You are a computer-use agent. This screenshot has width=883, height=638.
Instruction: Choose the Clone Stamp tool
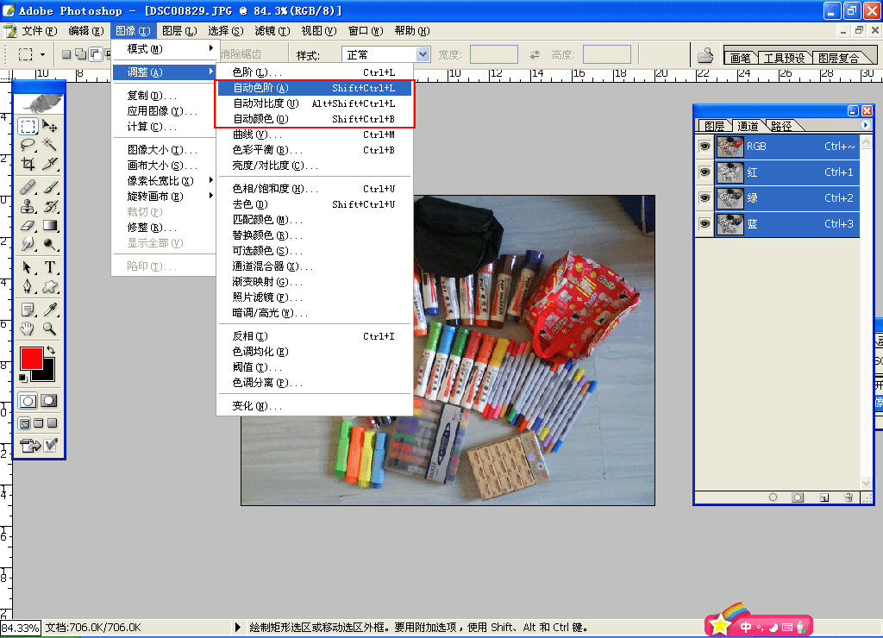(28, 206)
